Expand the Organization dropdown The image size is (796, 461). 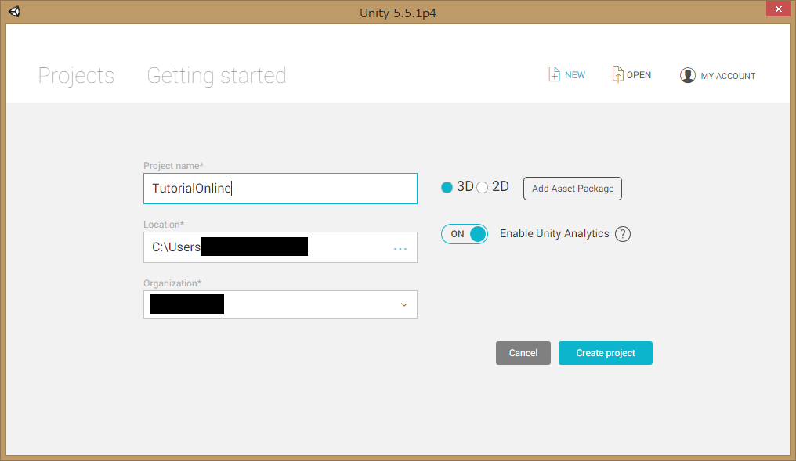[x=403, y=304]
